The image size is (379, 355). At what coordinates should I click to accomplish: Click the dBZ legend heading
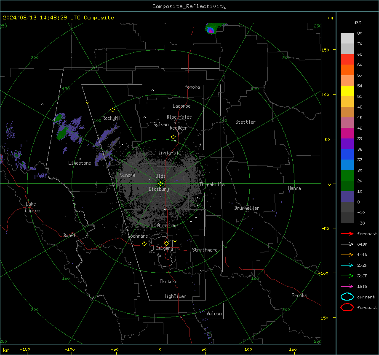click(x=357, y=23)
